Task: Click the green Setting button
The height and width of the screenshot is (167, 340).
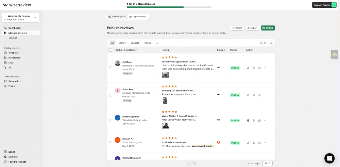Action: click(x=268, y=28)
